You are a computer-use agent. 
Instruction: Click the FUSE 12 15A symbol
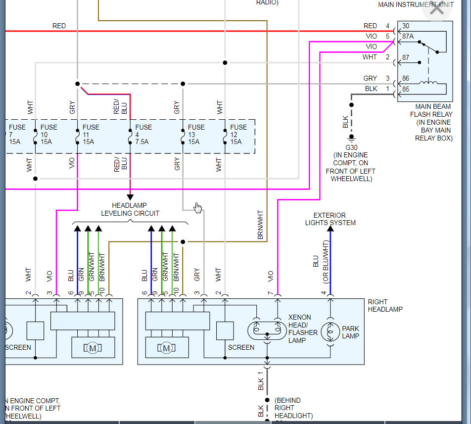click(x=225, y=136)
